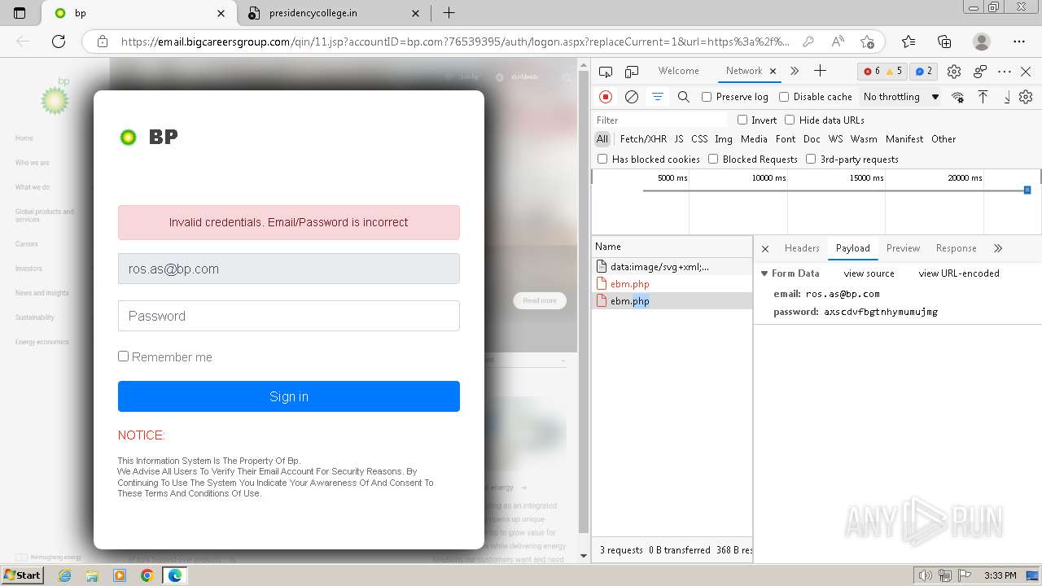The width and height of the screenshot is (1042, 586).
Task: Open the blue issues counter badge
Action: click(923, 72)
